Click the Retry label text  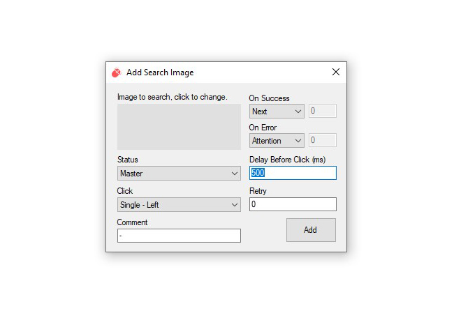point(258,191)
